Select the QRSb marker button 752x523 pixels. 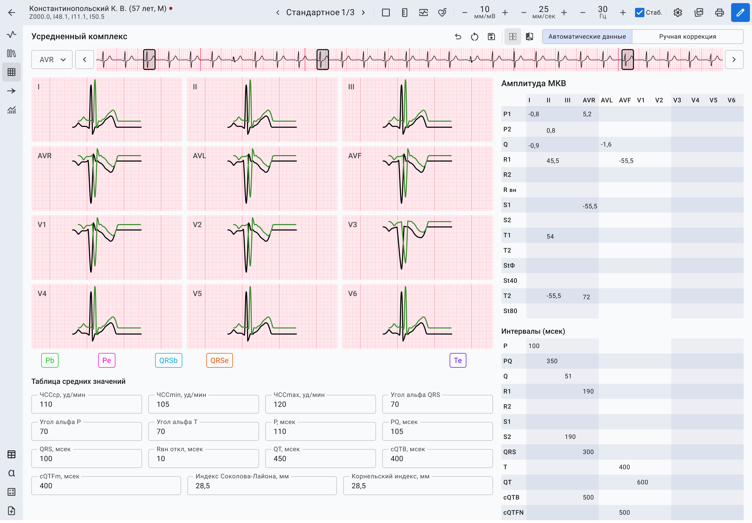(168, 360)
